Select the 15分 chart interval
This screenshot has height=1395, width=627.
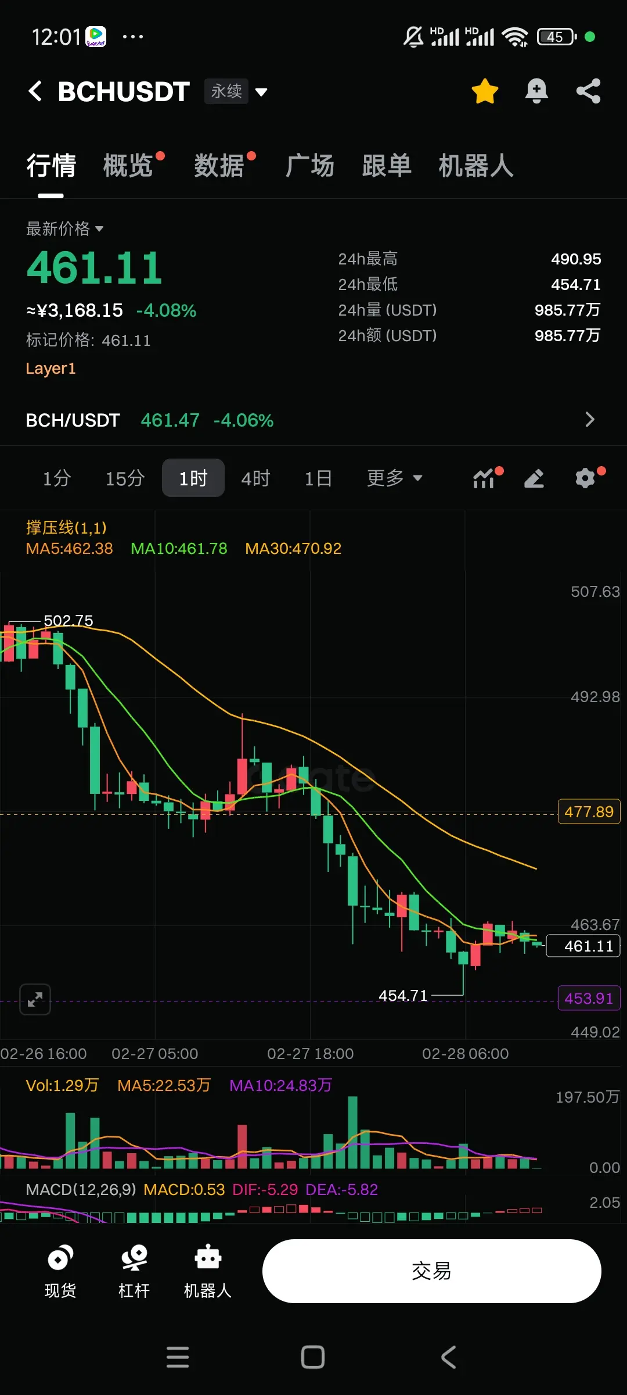point(125,478)
